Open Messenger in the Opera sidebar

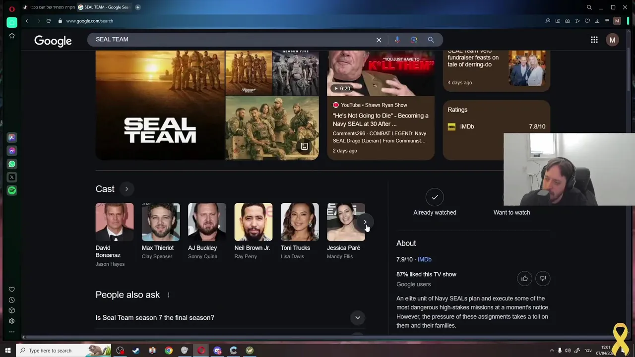coord(12,151)
